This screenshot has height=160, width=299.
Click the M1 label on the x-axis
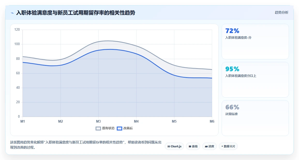[x=23, y=121]
